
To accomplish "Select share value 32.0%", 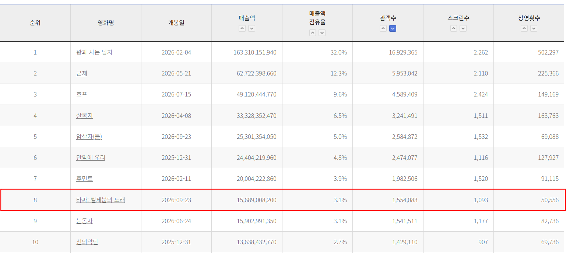I will point(339,52).
